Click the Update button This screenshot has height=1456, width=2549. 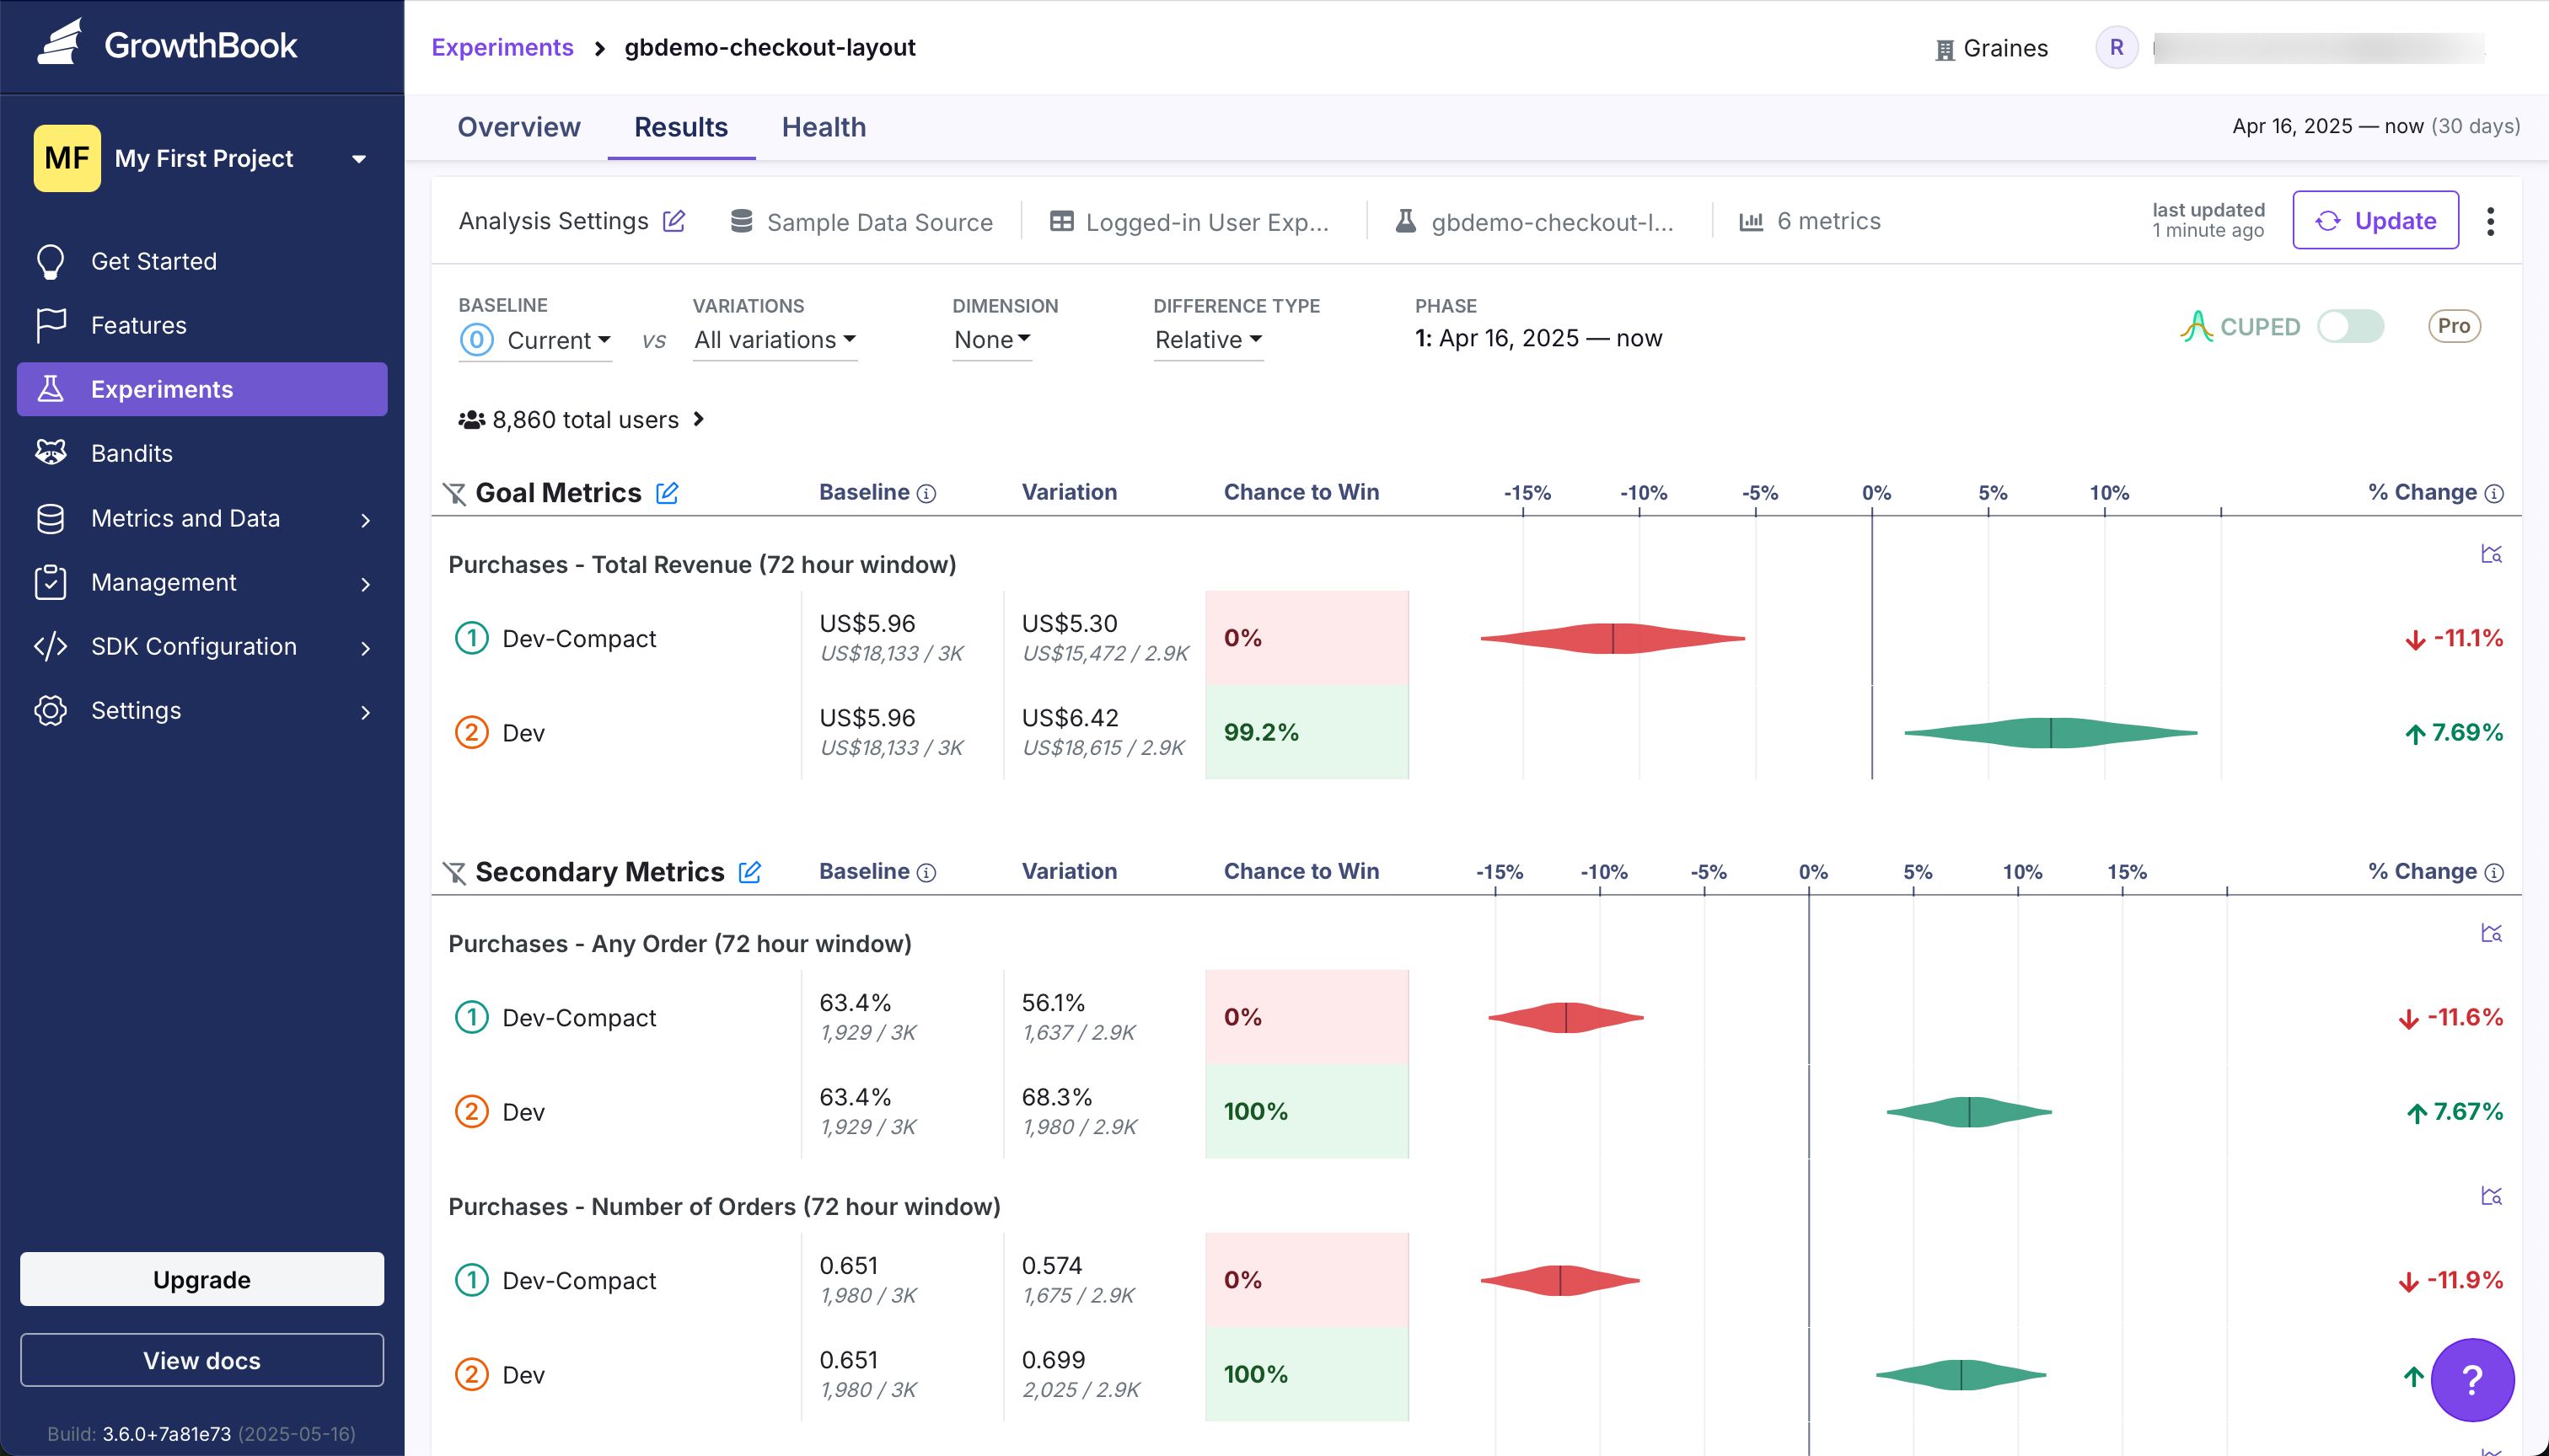point(2376,220)
